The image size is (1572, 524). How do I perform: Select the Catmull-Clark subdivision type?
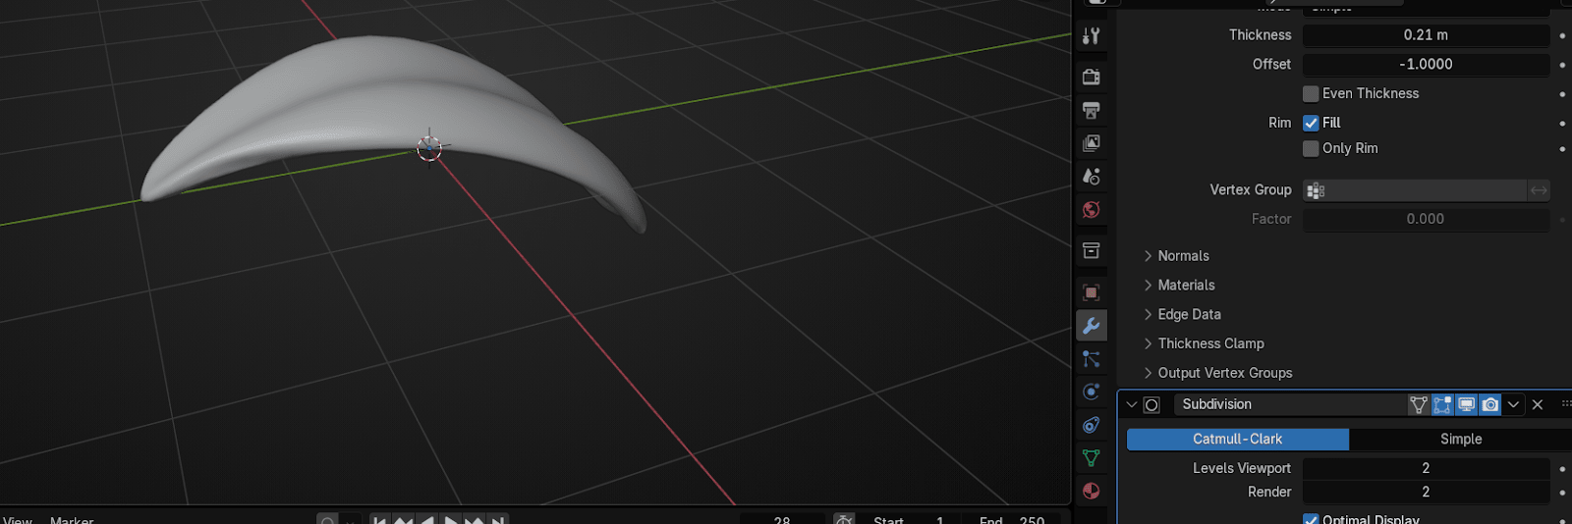(x=1237, y=440)
